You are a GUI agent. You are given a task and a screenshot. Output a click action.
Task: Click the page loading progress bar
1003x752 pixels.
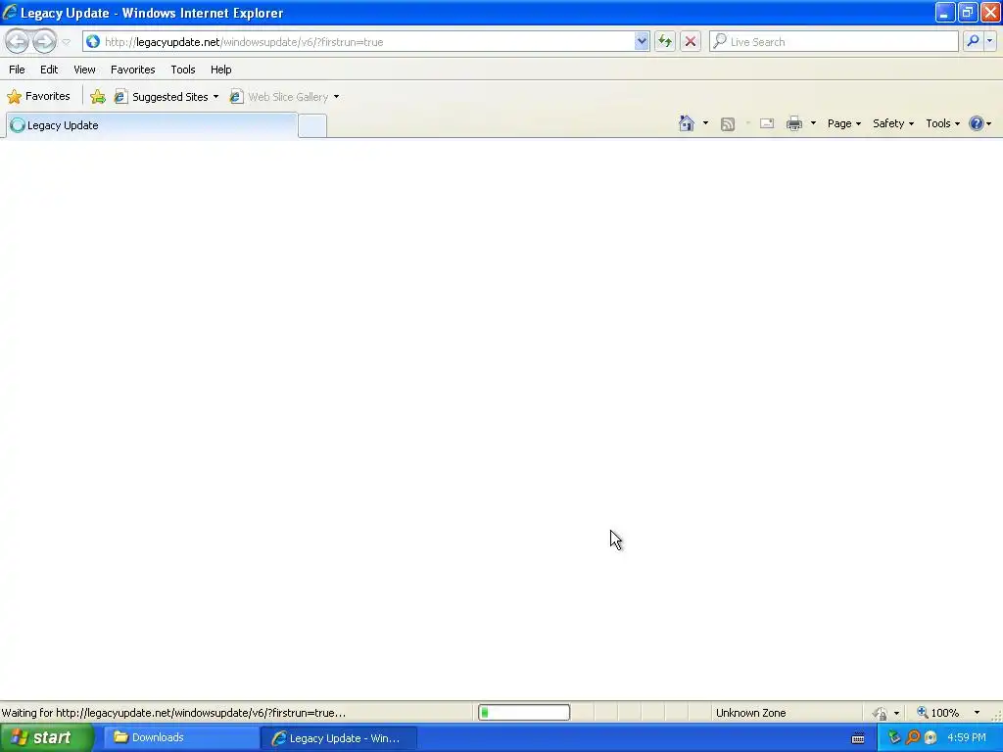coord(524,713)
